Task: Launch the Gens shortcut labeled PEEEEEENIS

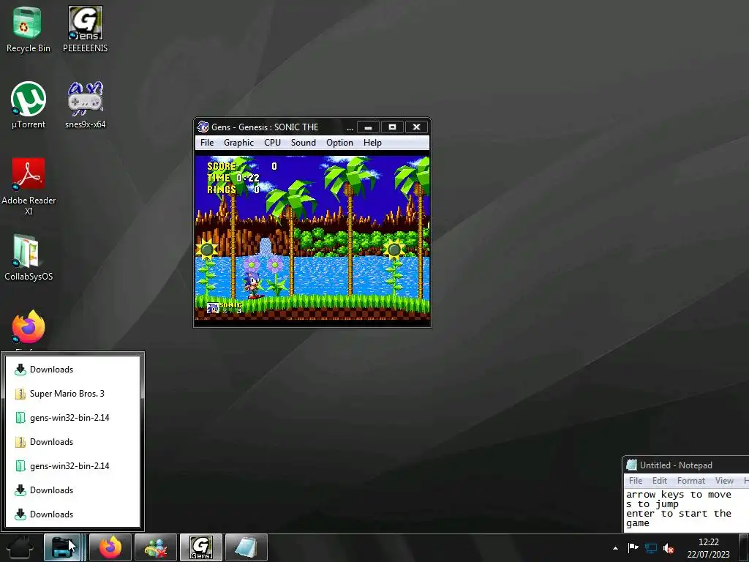Action: [x=85, y=29]
